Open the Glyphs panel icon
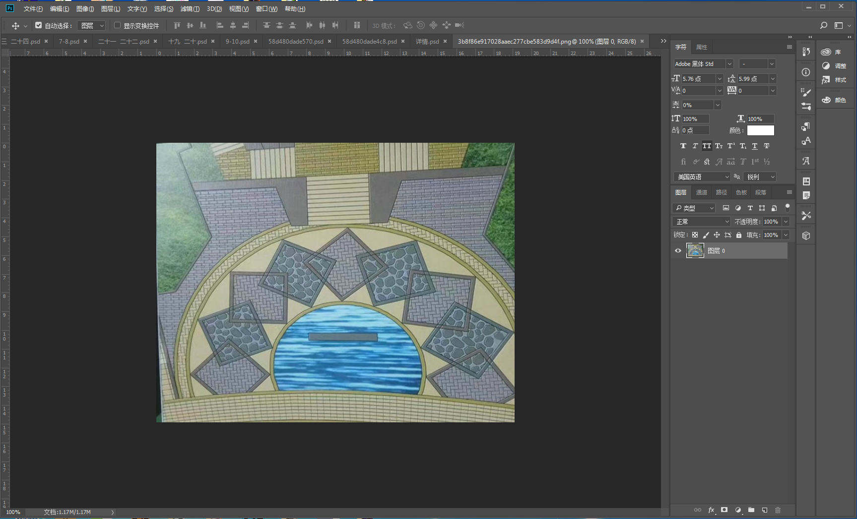The width and height of the screenshot is (857, 519). point(806,161)
